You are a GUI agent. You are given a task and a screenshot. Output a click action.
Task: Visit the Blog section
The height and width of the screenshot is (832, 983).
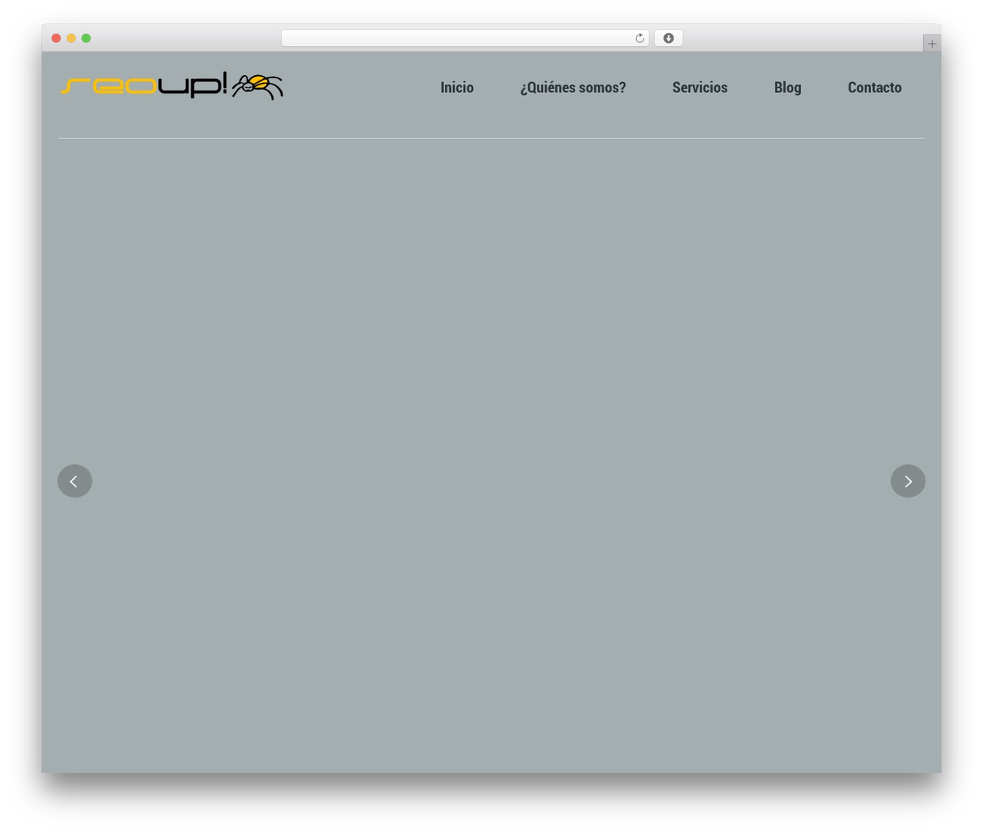pyautogui.click(x=787, y=87)
